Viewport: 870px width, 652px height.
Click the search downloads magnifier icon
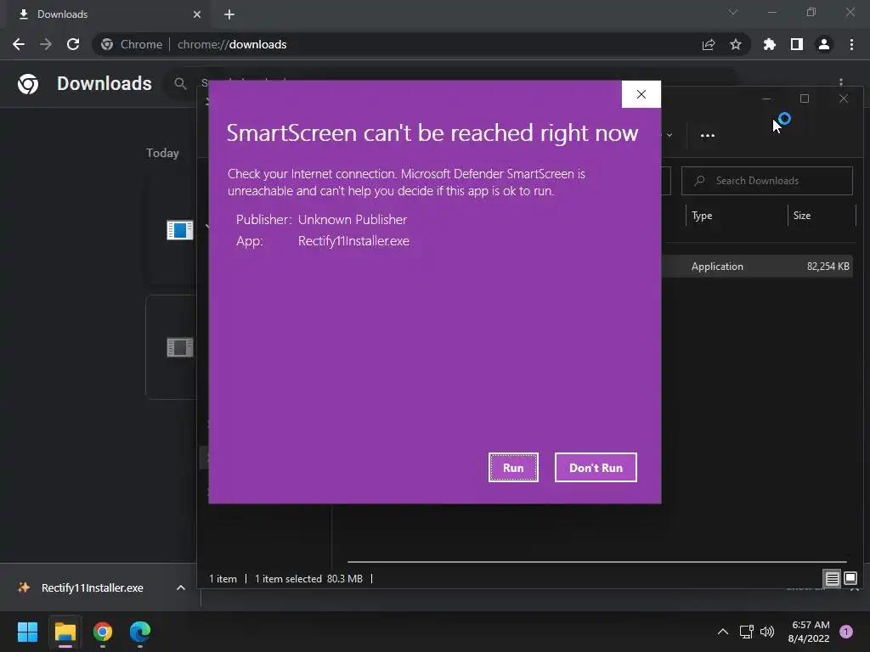(x=180, y=84)
